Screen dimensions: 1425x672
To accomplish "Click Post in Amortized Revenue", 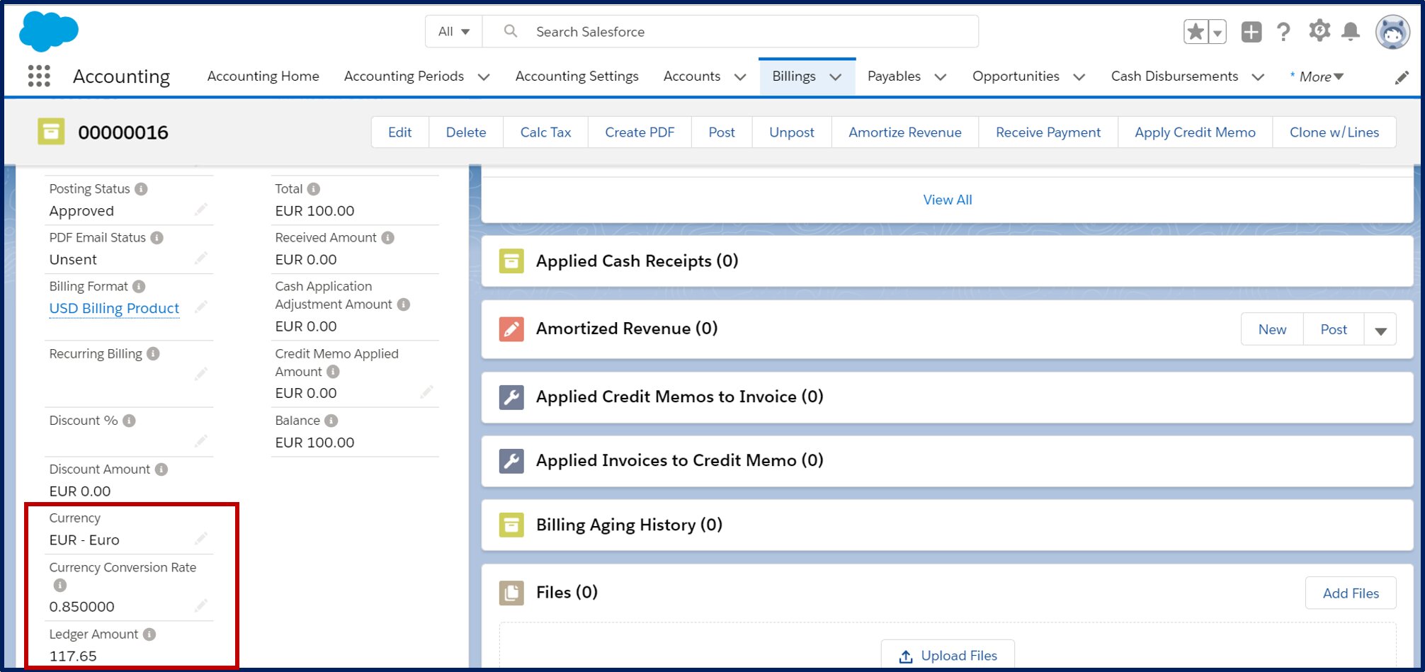I will click(1334, 330).
